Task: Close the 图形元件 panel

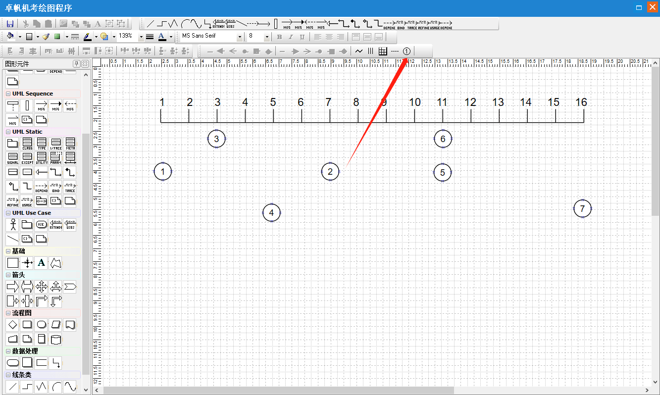Action: pyautogui.click(x=85, y=64)
